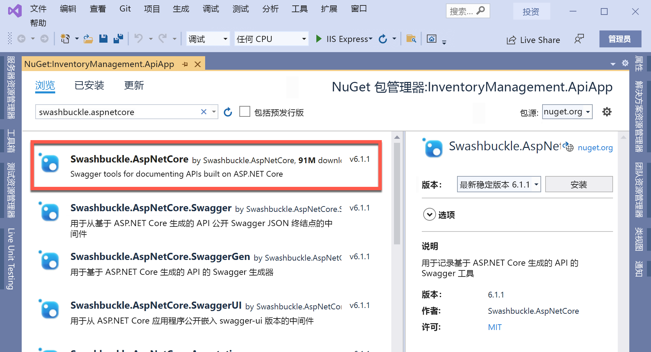Click the tab well gear icon
This screenshot has height=352, width=651.
(x=625, y=63)
